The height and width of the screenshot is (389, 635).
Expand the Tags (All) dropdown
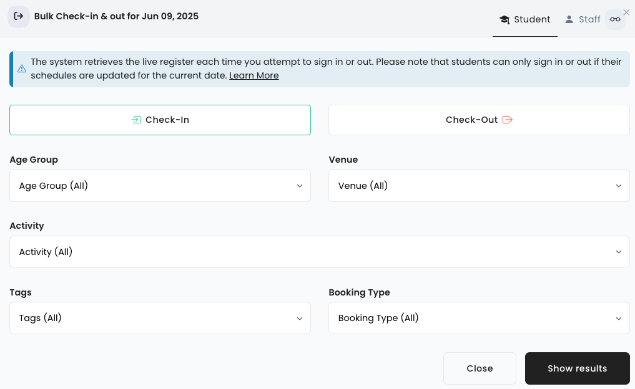pyautogui.click(x=160, y=318)
